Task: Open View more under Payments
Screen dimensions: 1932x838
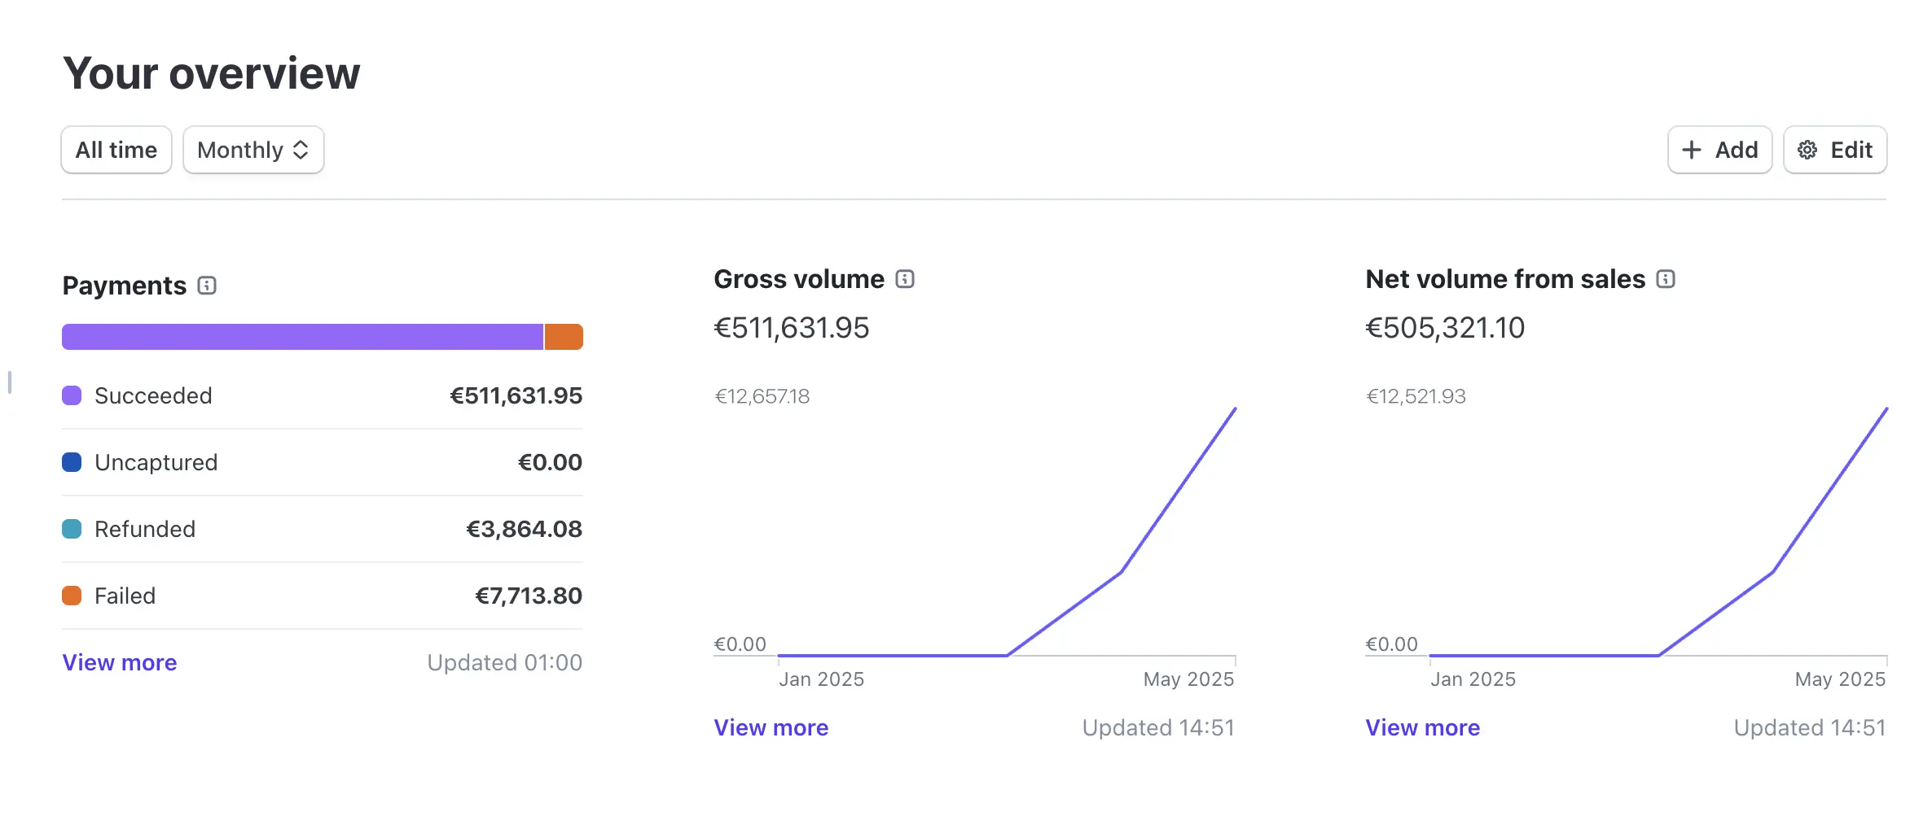Action: coord(120,662)
